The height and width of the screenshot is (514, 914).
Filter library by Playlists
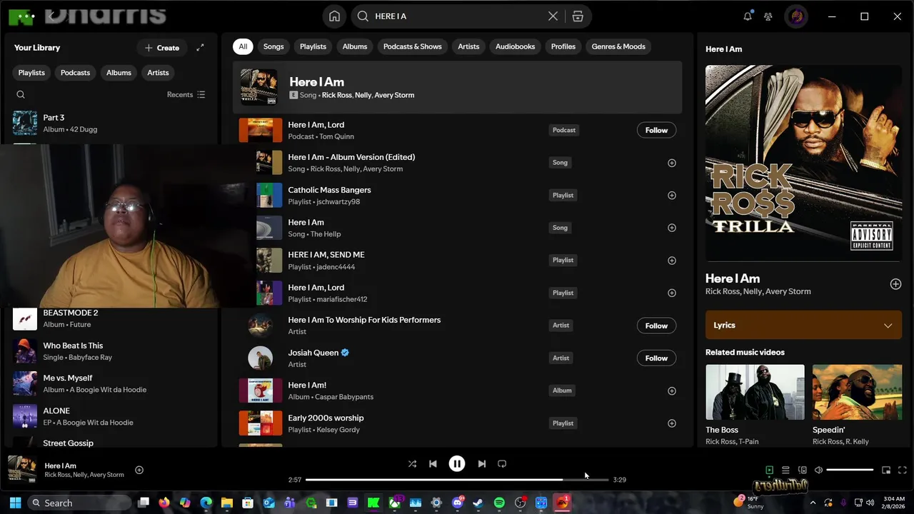(x=31, y=72)
